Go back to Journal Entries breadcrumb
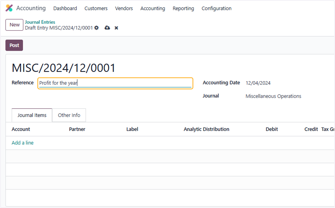This screenshot has height=208, width=335. [40, 22]
